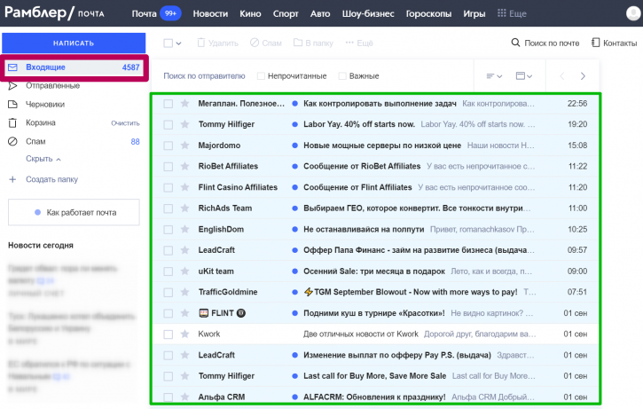Select checkbox for LeadCraft Оффер Папа Финанс email
Image resolution: width=643 pixels, height=409 pixels.
pyautogui.click(x=169, y=250)
